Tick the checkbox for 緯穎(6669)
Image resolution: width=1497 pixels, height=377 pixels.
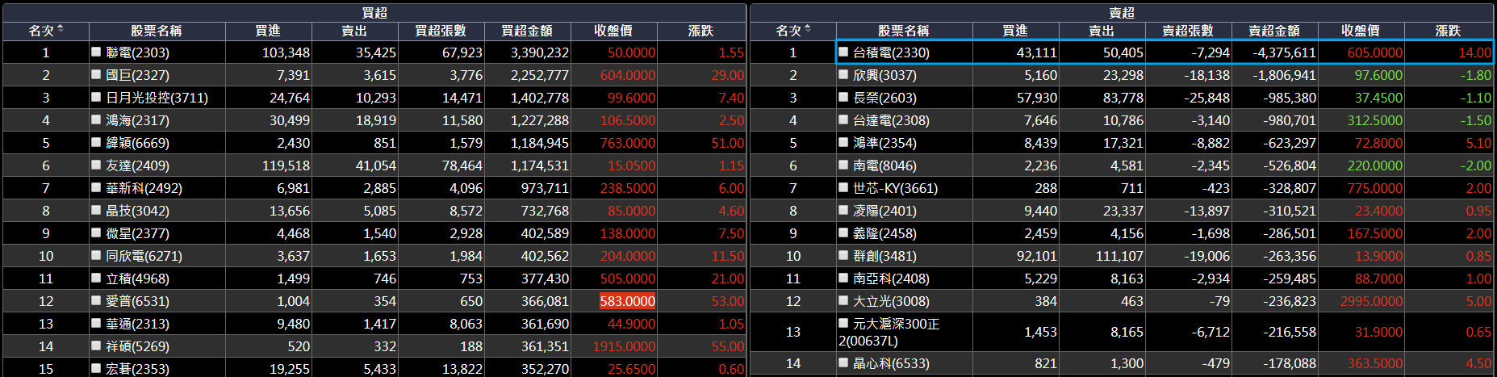[x=96, y=143]
